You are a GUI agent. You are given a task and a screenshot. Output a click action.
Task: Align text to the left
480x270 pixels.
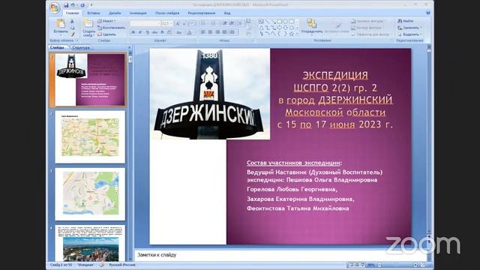(203, 32)
